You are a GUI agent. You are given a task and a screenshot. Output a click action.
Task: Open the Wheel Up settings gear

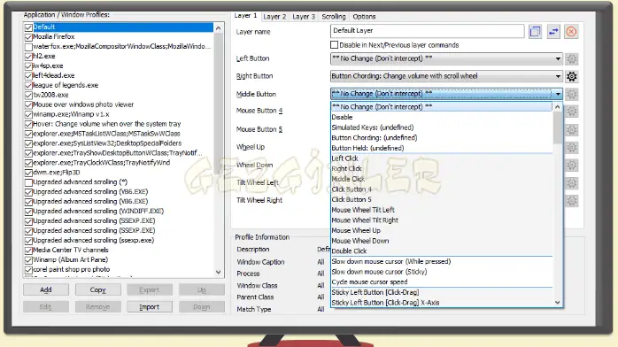click(571, 147)
